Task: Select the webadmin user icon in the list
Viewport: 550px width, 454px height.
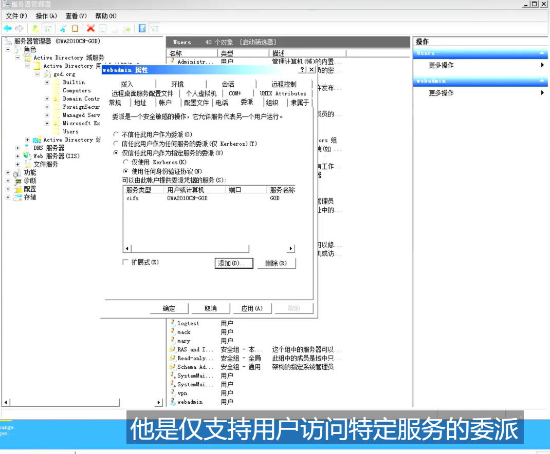Action: pyautogui.click(x=173, y=402)
